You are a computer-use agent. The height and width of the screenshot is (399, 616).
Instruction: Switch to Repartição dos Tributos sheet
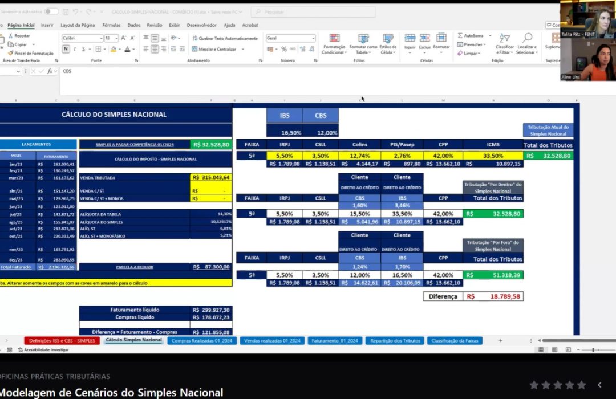pos(394,341)
